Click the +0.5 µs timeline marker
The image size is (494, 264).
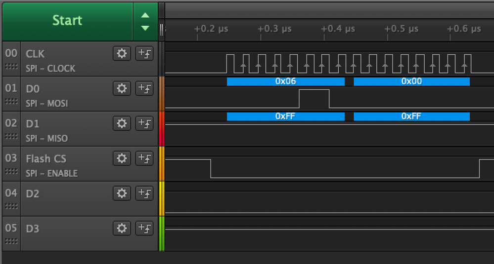pyautogui.click(x=401, y=29)
